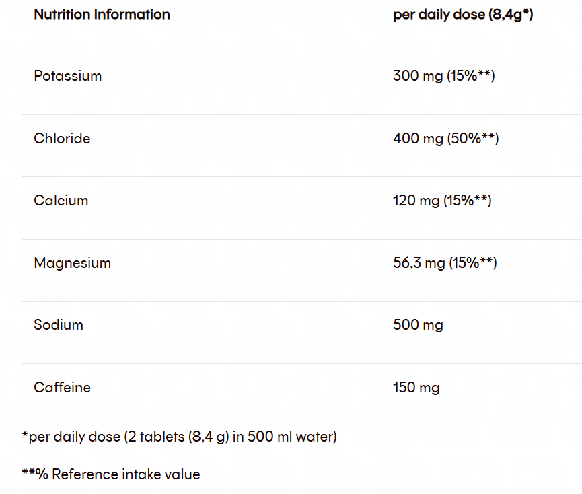Click the Chloride row label

click(x=62, y=139)
